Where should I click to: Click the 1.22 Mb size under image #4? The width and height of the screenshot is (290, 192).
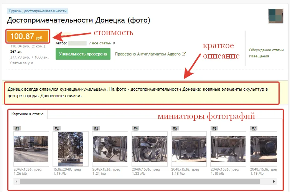click(138, 174)
